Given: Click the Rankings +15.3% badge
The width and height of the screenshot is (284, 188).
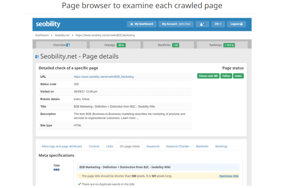Looking at the screenshot, I should click(x=229, y=45).
